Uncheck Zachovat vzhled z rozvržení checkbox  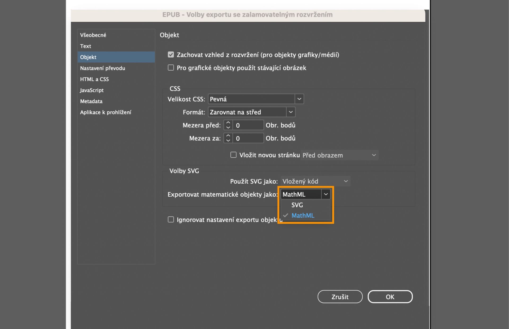171,55
